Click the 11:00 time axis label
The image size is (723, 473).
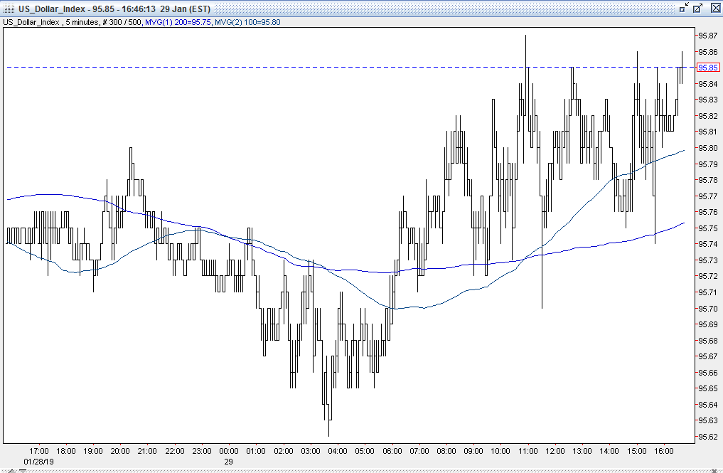tap(528, 451)
